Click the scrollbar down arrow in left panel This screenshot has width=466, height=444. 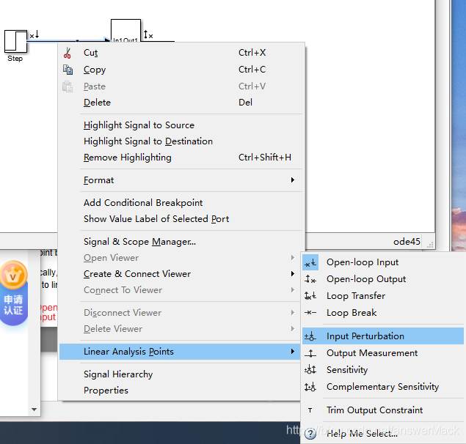click(x=34, y=410)
